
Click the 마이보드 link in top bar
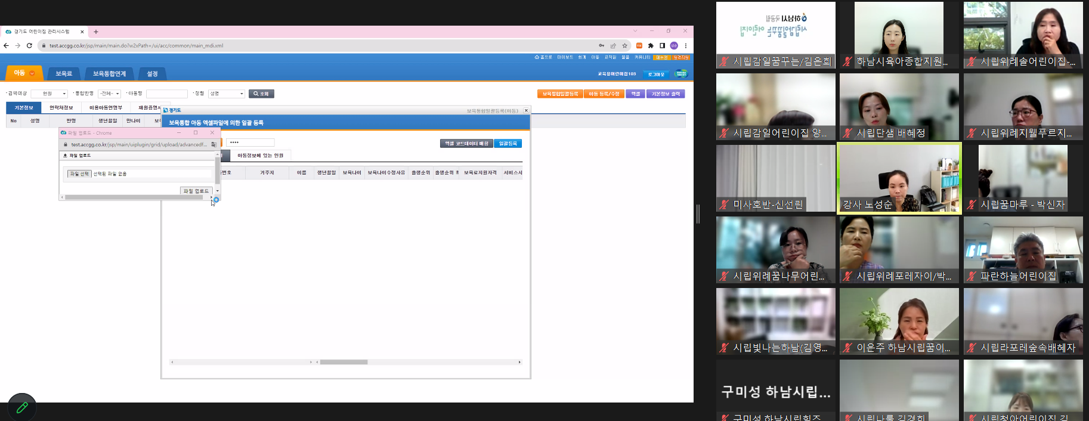565,57
